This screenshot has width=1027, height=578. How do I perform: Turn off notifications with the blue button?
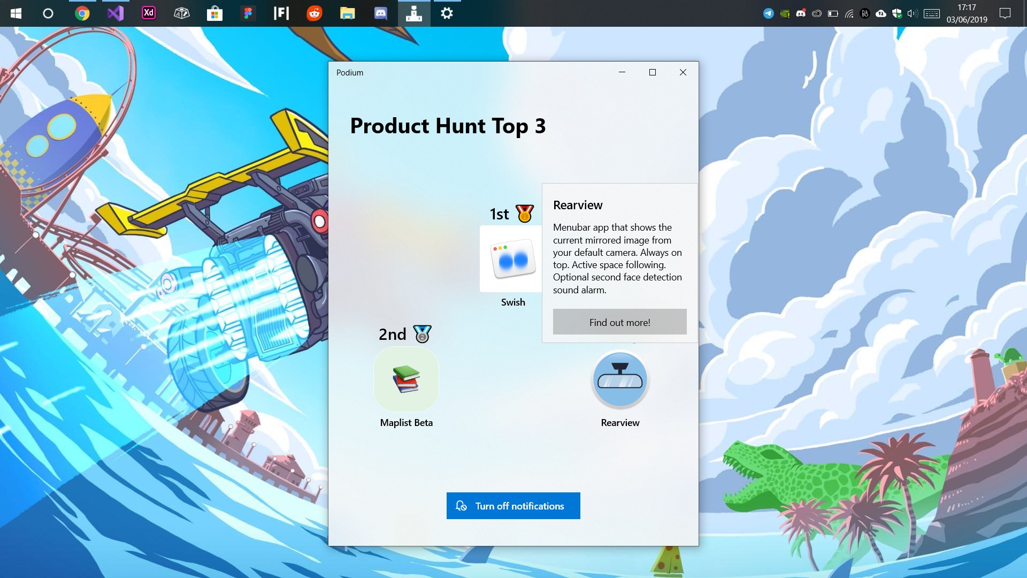click(x=513, y=506)
